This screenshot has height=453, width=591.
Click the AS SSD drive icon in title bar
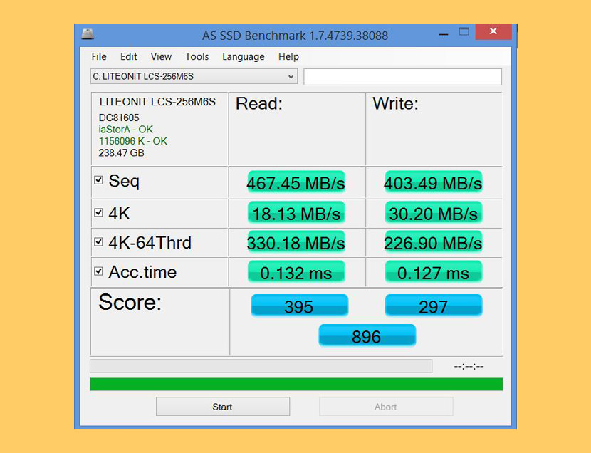tap(87, 34)
